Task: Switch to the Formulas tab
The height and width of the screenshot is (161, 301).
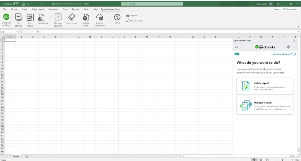Action: point(54,9)
